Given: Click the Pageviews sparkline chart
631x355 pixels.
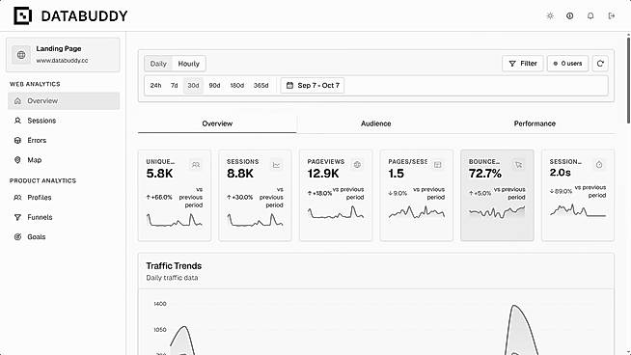Looking at the screenshot, I should (336, 212).
